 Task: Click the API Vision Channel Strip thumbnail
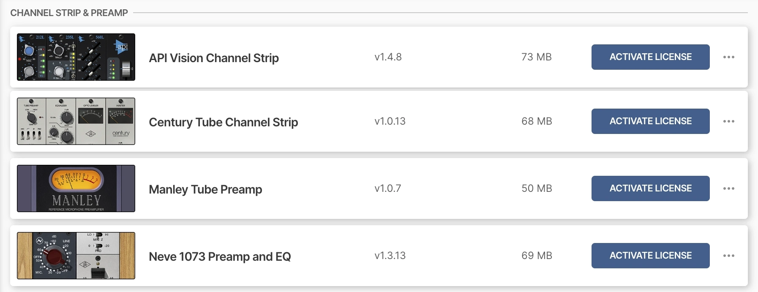[76, 57]
